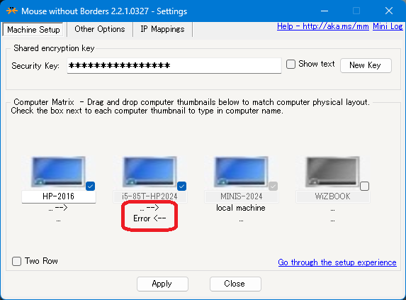Uncheck the HP-2016 machine checkbox
Screen dimensions: 406x300
[x=91, y=186]
